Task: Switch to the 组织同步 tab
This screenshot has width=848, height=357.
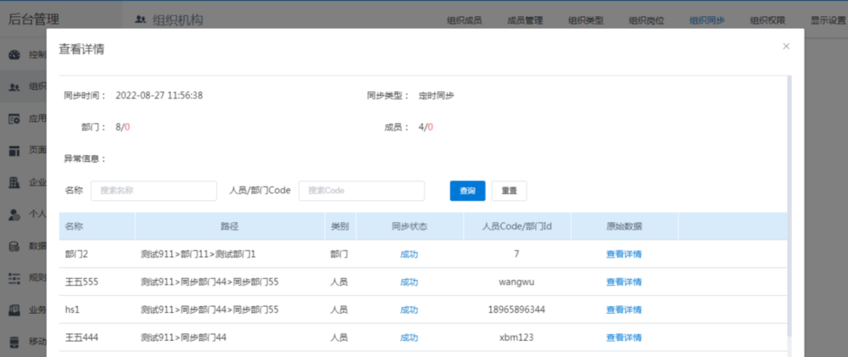Action: pos(706,20)
